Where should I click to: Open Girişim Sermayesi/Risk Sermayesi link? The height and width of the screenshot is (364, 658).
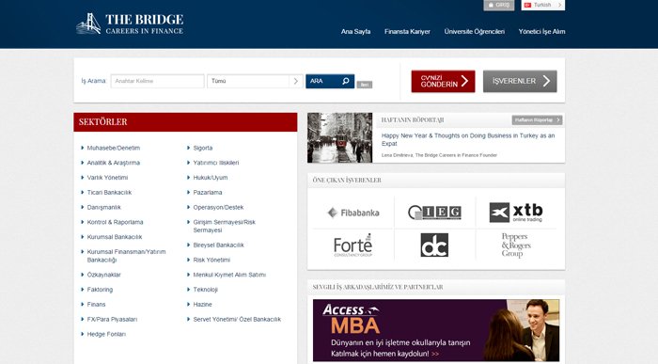coord(224,226)
